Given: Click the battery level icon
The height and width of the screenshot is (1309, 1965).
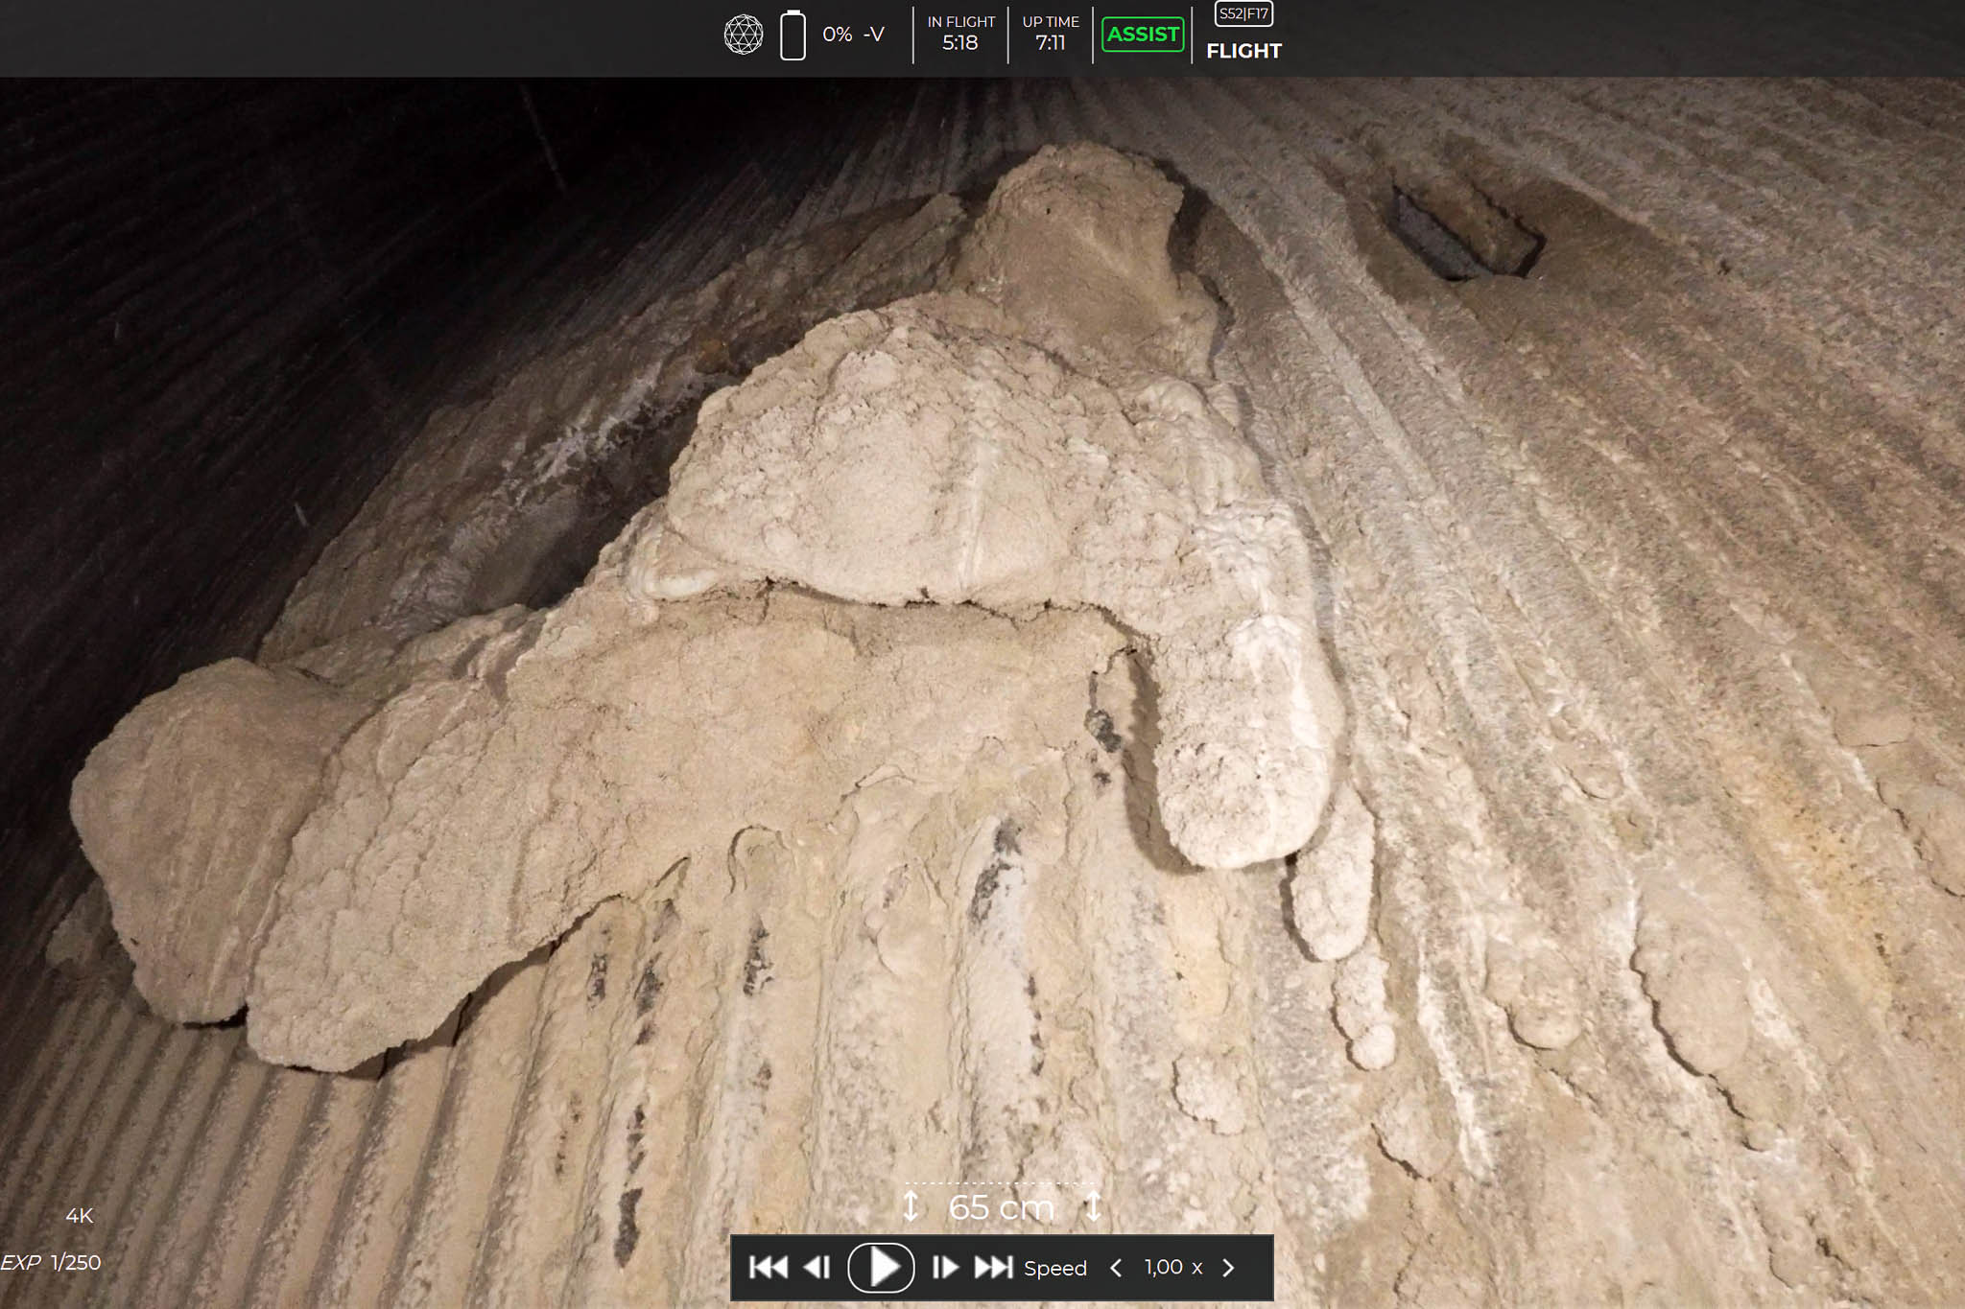Looking at the screenshot, I should coord(793,35).
